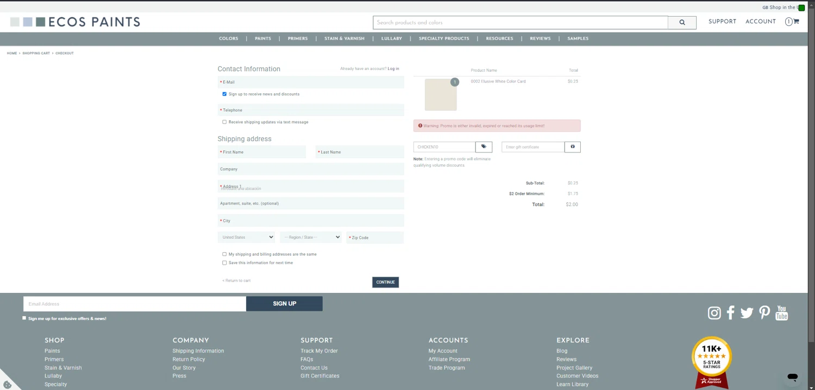Focus the Telephone input field
This screenshot has height=390, width=815.
[x=311, y=110]
